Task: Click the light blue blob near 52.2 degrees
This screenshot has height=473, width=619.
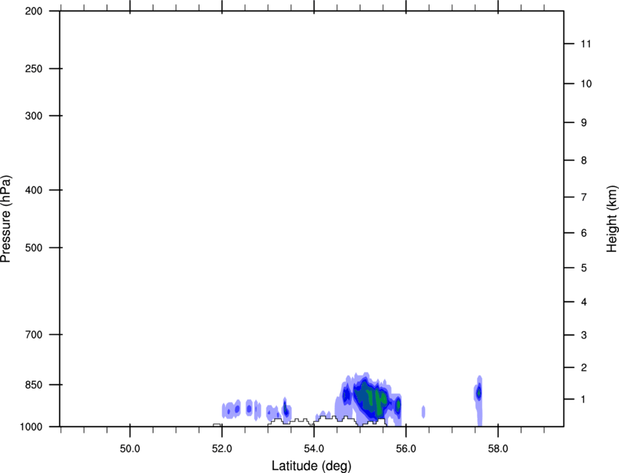Action: pyautogui.click(x=232, y=410)
